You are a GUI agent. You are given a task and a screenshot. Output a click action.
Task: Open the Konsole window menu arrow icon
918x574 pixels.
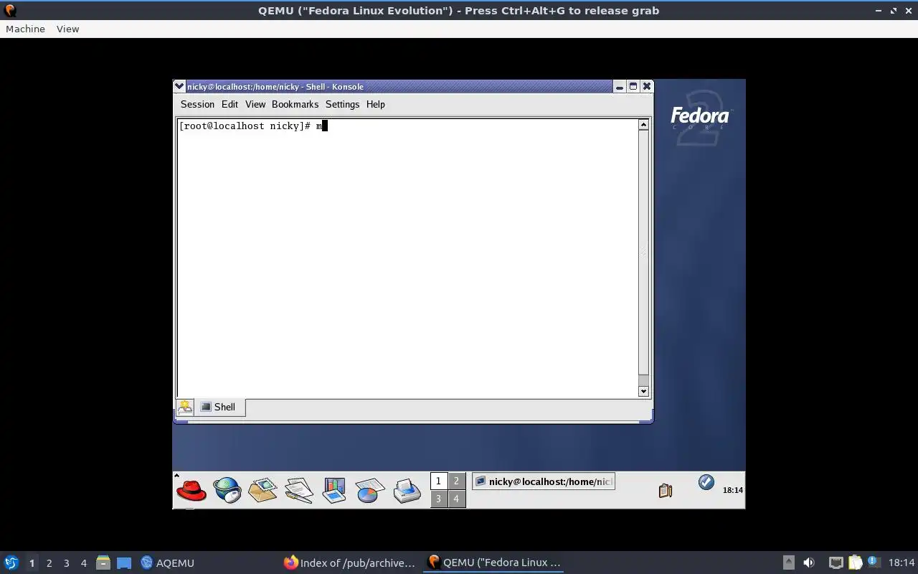coord(179,86)
